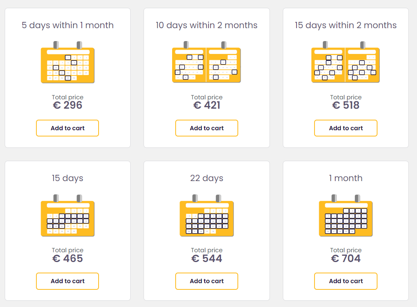Select the '10 days within 2 months' heading

[207, 25]
